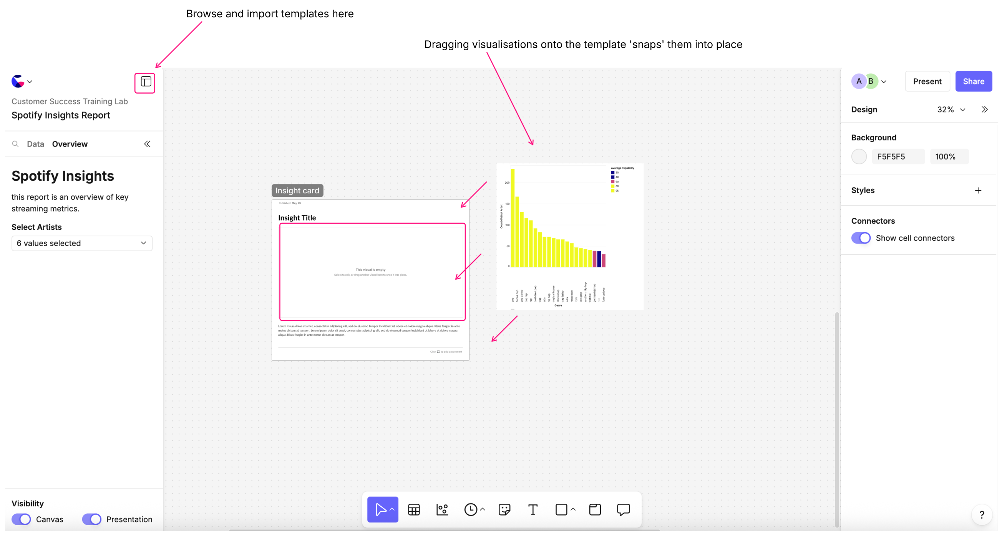Switch to the Overview tab

70,144
